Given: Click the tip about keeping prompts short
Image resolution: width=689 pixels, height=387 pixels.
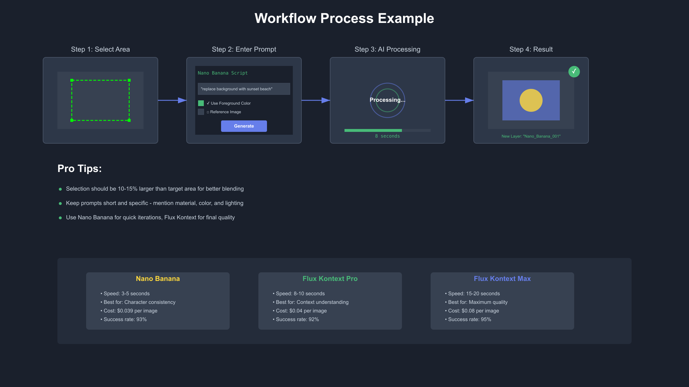Looking at the screenshot, I should 155,203.
